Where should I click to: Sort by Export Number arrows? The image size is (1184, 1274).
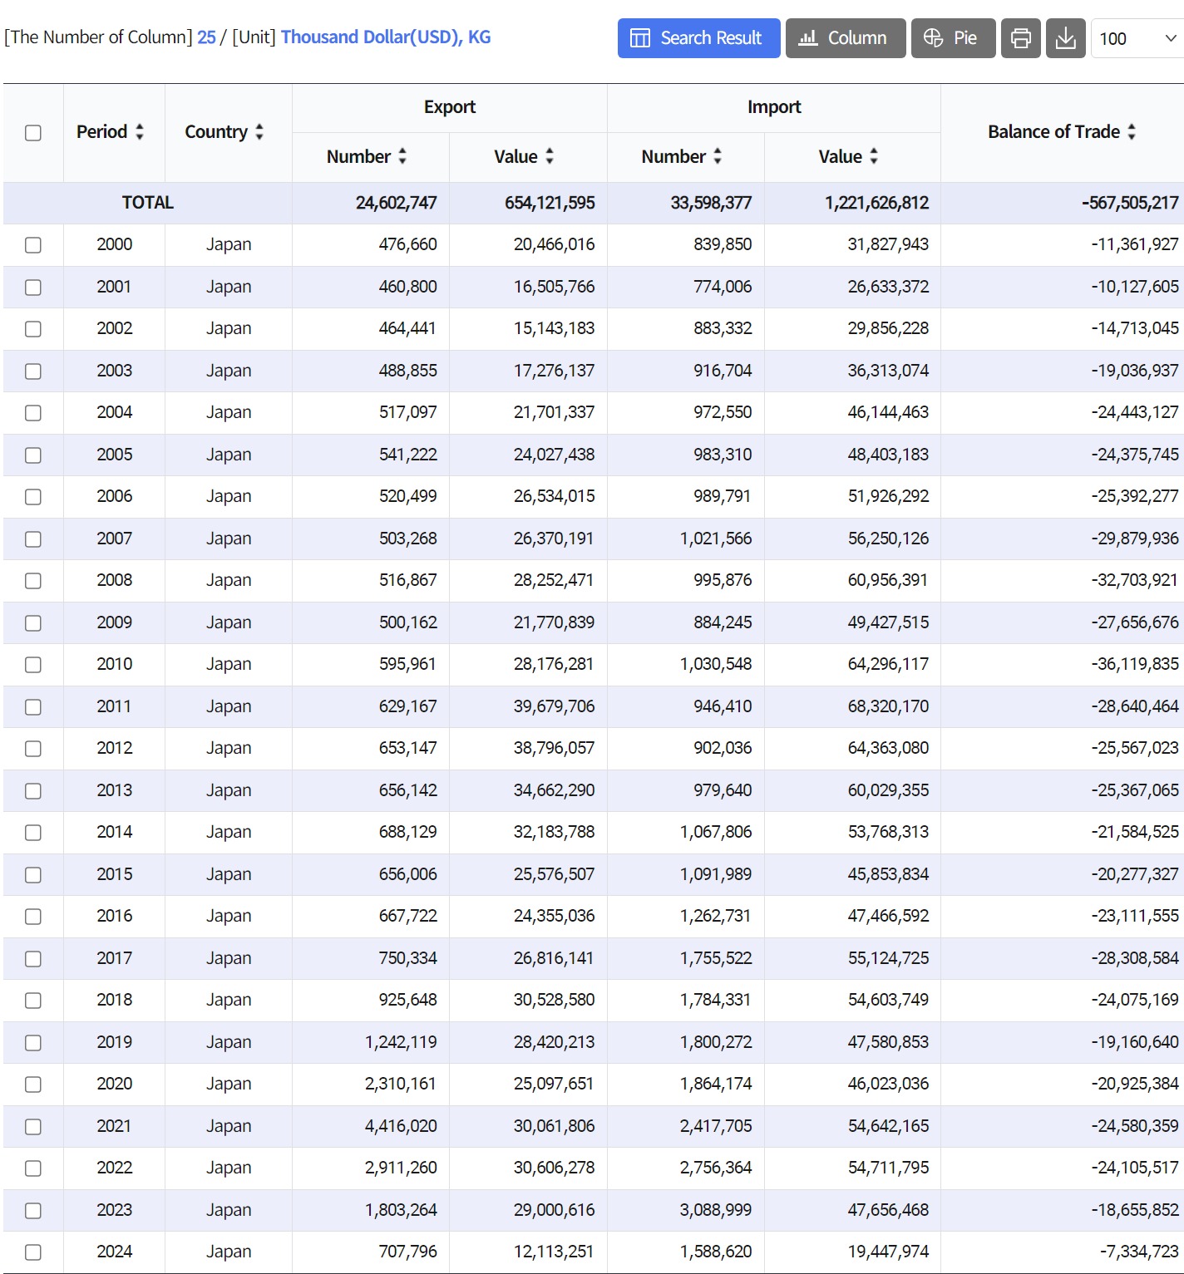[402, 156]
